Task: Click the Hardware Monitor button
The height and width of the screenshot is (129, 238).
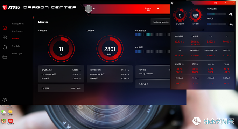Action: (161, 22)
